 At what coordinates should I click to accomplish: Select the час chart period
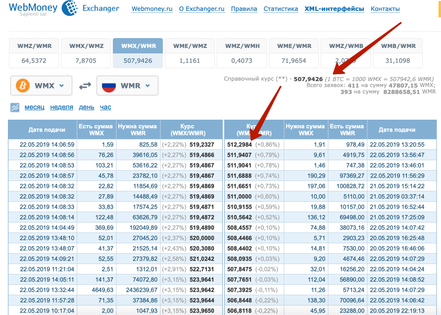click(x=105, y=107)
